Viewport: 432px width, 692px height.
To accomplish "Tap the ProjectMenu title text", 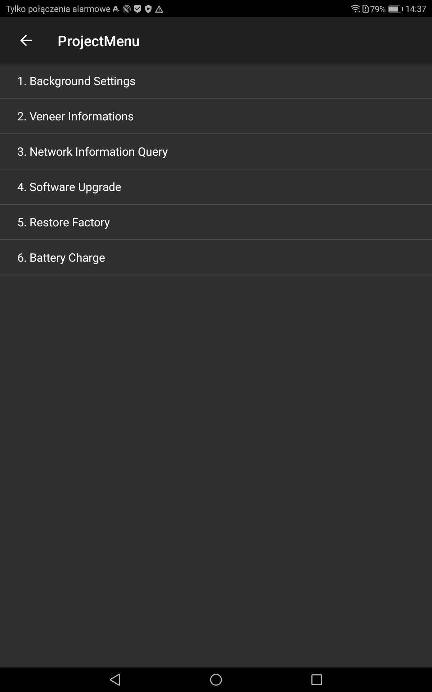I will coord(99,41).
